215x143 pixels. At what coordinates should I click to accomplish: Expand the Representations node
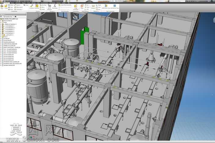coord(1,21)
